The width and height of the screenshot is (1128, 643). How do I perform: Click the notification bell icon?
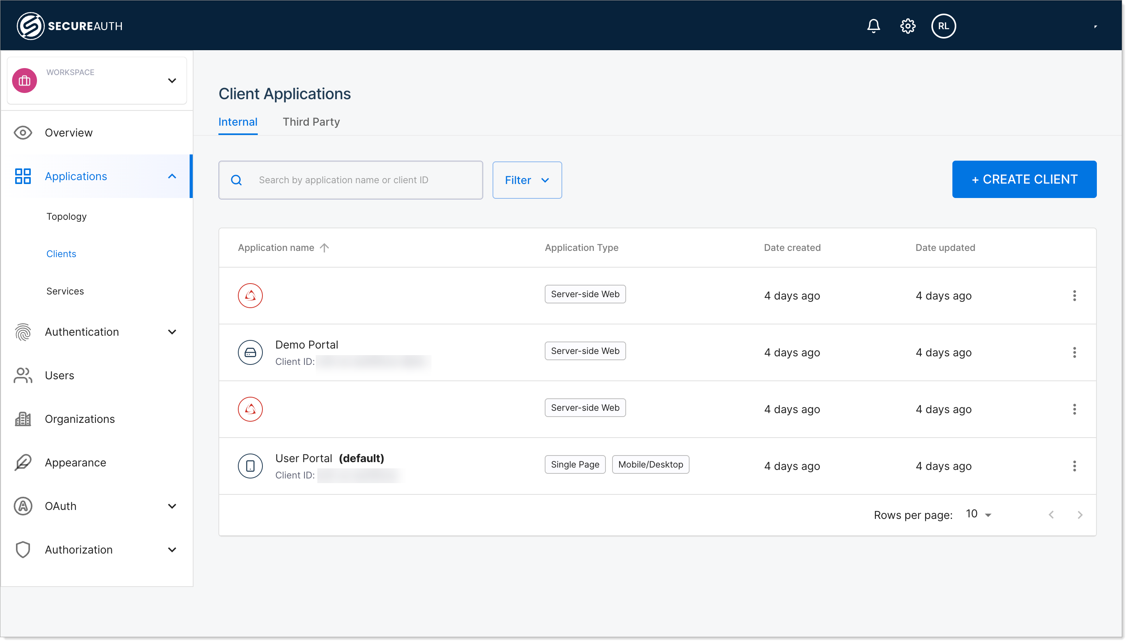[x=874, y=26]
